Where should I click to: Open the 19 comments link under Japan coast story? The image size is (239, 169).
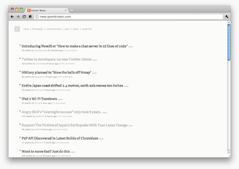(64, 90)
